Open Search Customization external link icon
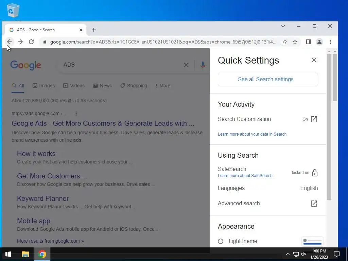 (x=314, y=119)
